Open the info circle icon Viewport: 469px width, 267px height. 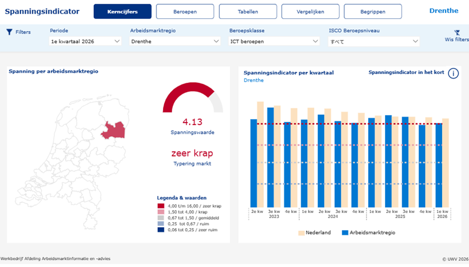(x=453, y=73)
